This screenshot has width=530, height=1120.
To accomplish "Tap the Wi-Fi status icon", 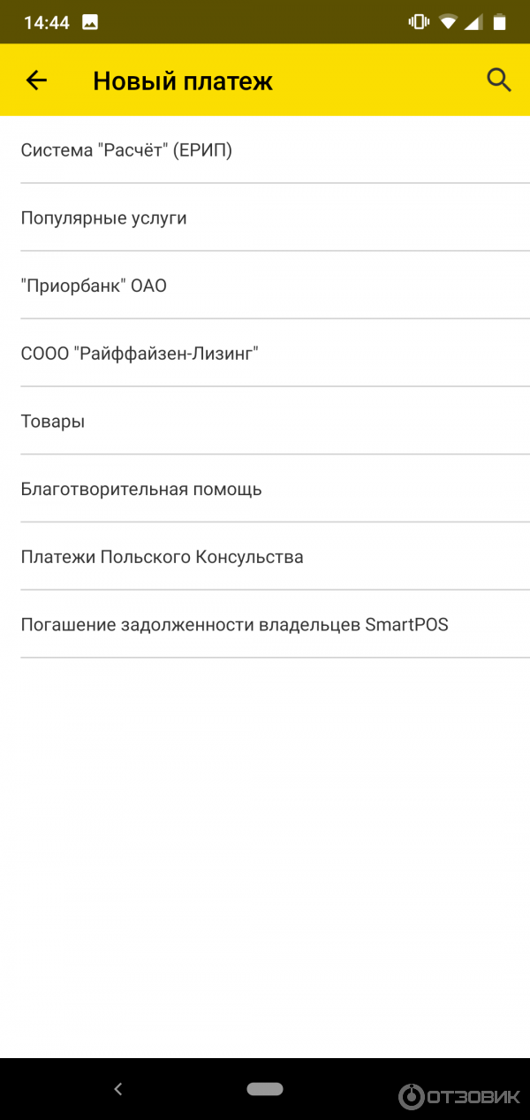I will (449, 22).
